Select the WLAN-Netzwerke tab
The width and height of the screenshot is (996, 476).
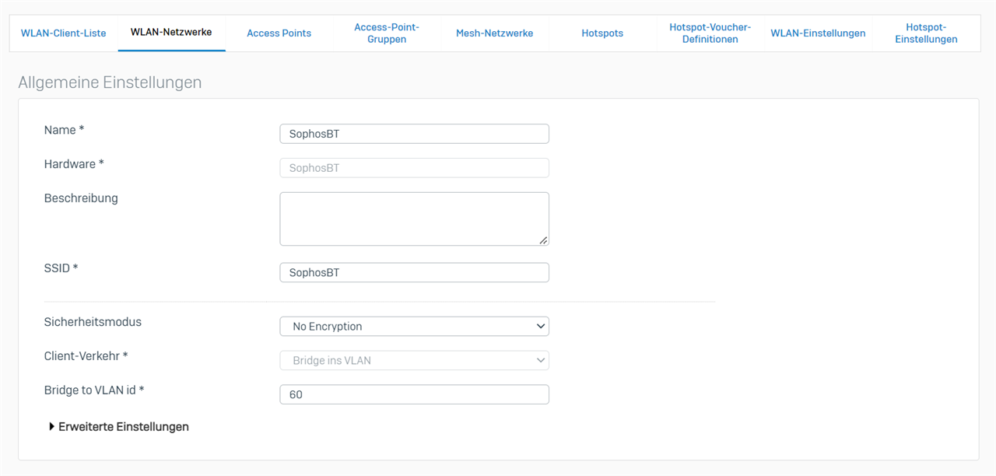[171, 33]
